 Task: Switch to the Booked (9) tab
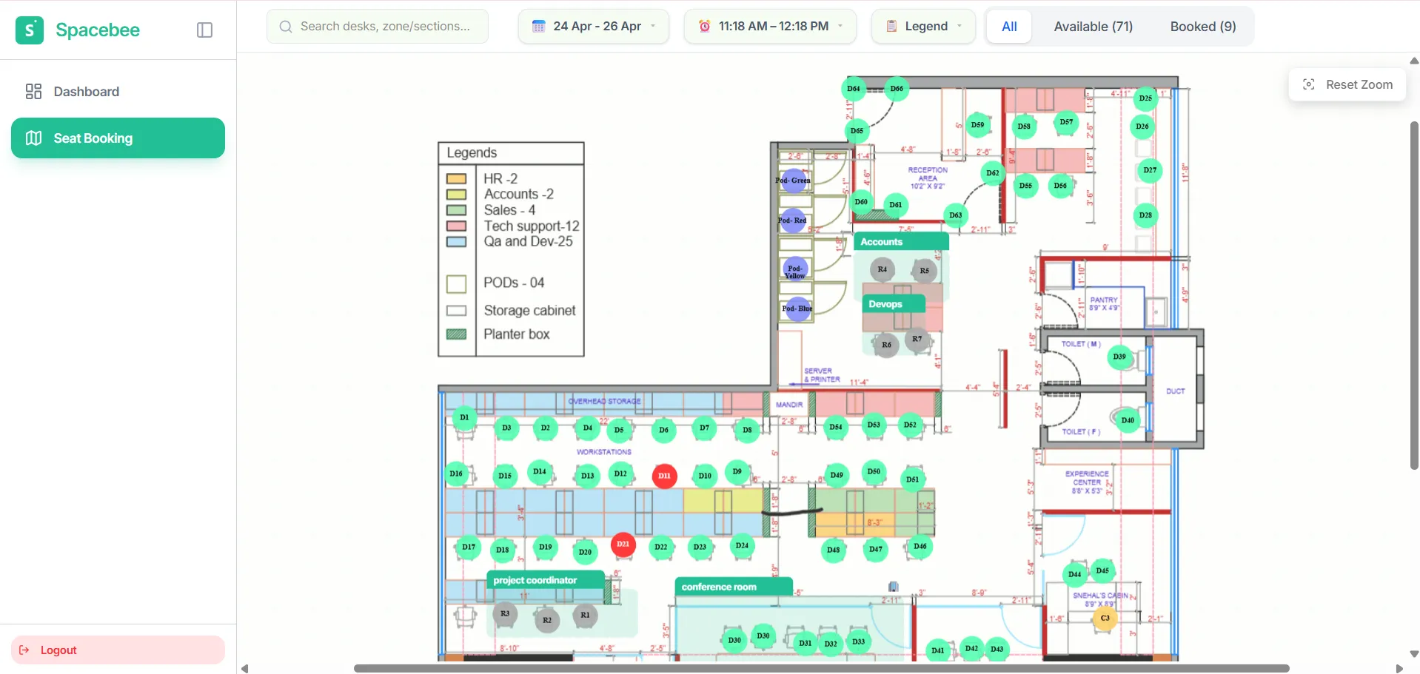tap(1203, 27)
